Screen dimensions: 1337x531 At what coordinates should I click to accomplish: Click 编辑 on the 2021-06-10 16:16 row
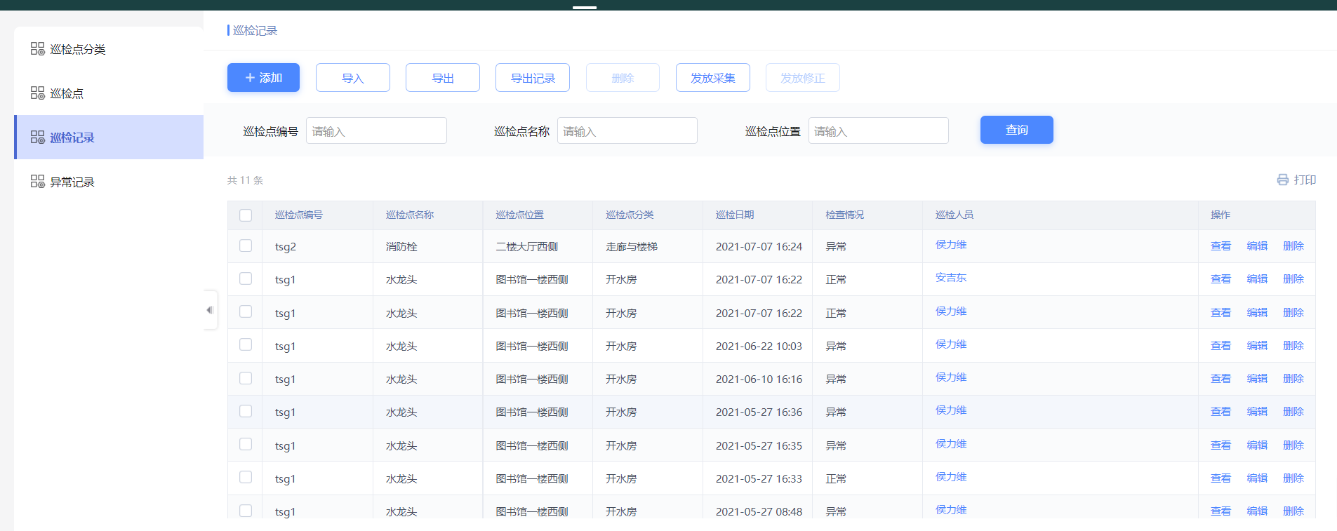coord(1257,379)
